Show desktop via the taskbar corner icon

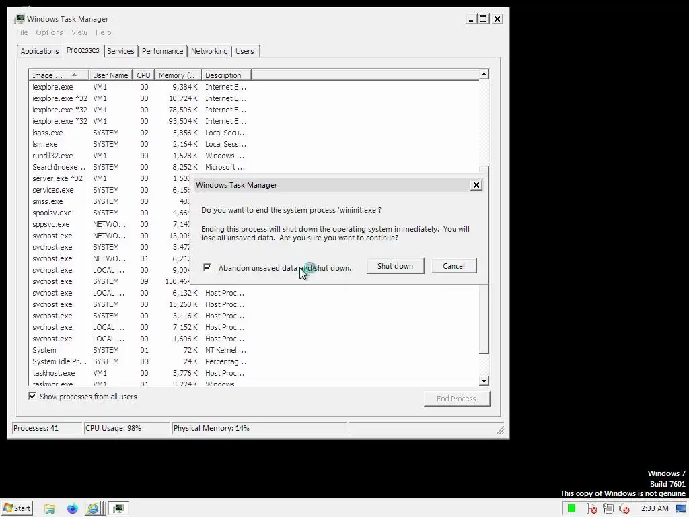(x=682, y=508)
